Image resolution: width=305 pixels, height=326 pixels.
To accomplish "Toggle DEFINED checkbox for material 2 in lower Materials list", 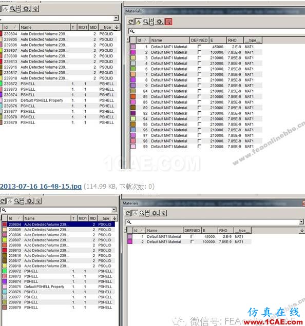I will pyautogui.click(x=192, y=241).
